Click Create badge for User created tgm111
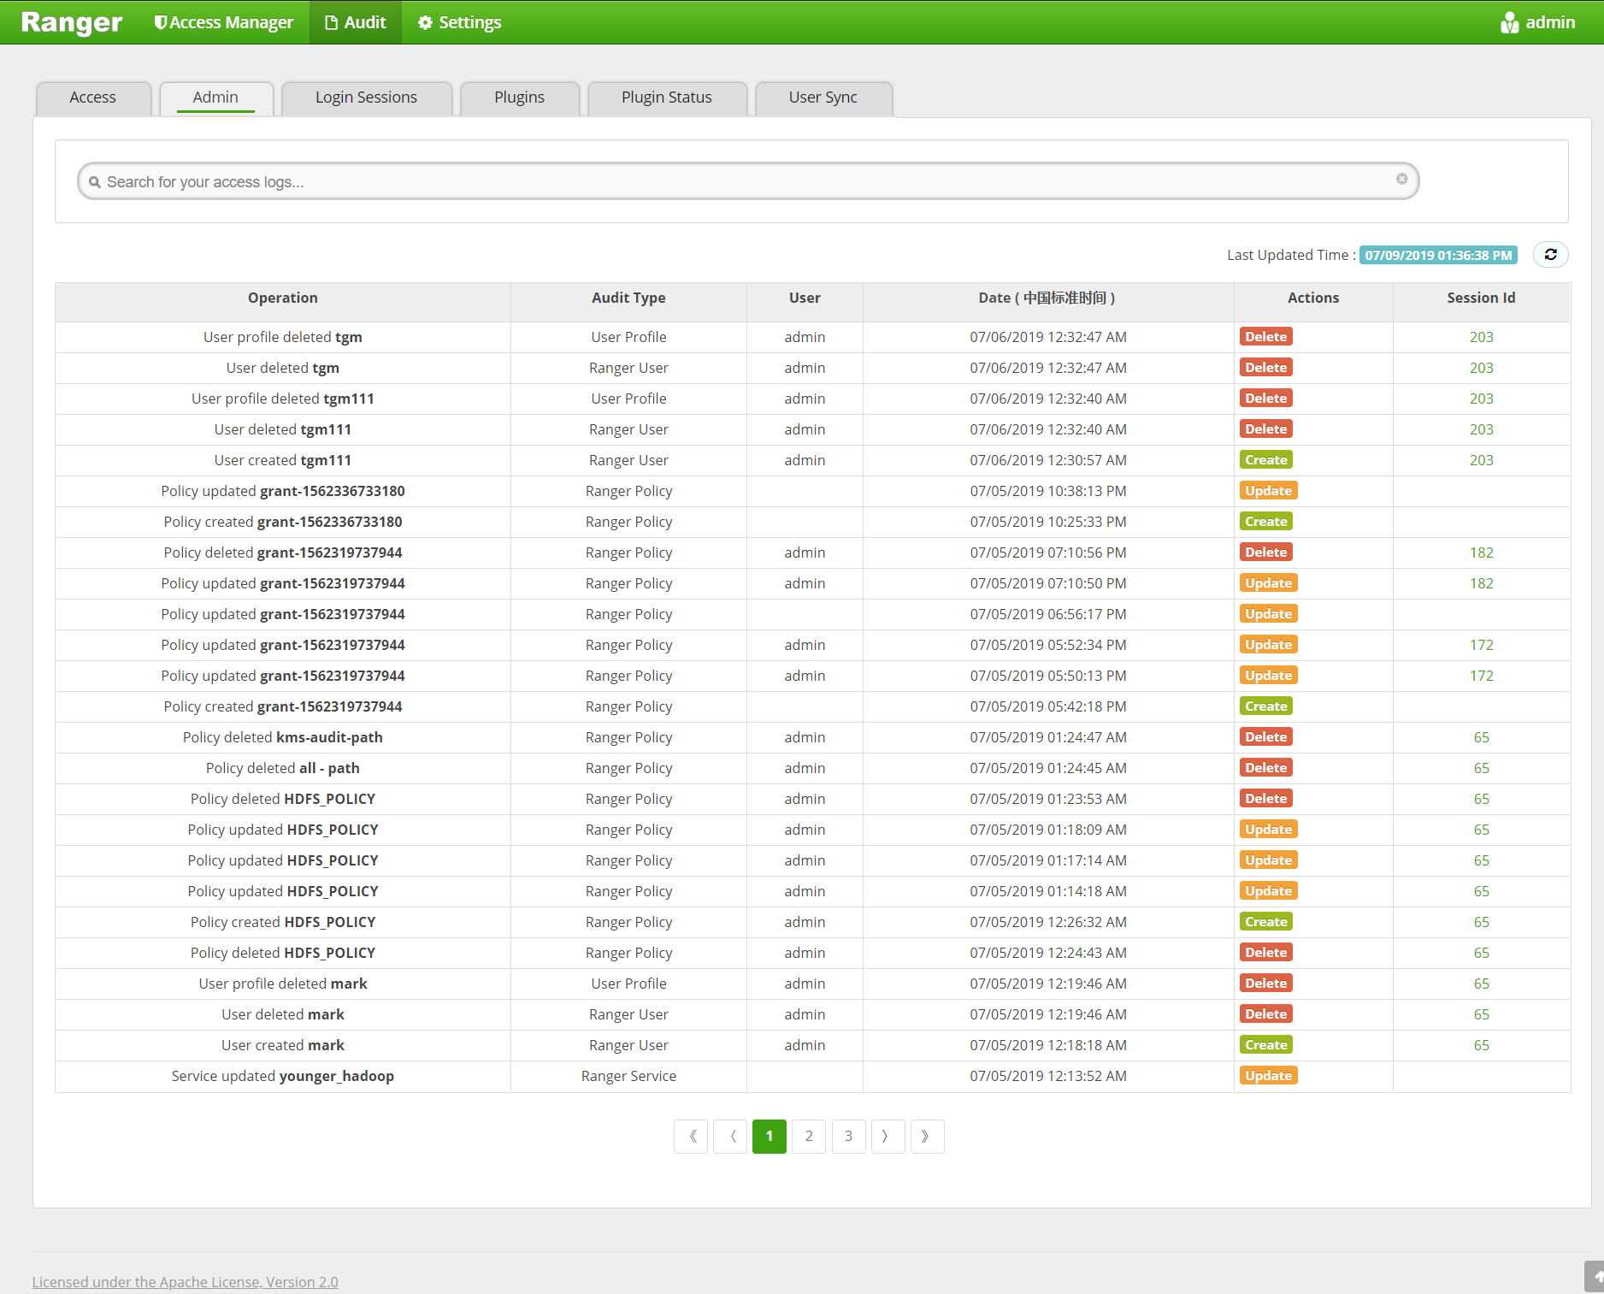Screen dimensions: 1604x1294 click(1265, 460)
